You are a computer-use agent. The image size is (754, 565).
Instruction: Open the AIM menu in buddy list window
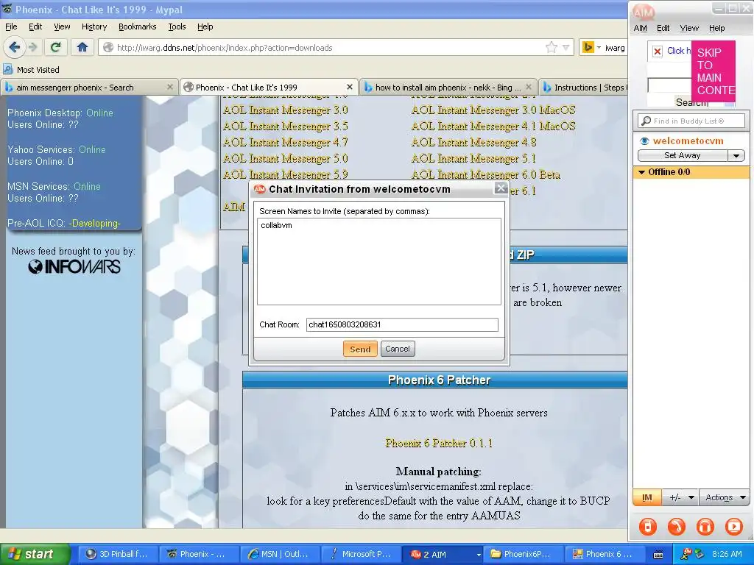(640, 29)
